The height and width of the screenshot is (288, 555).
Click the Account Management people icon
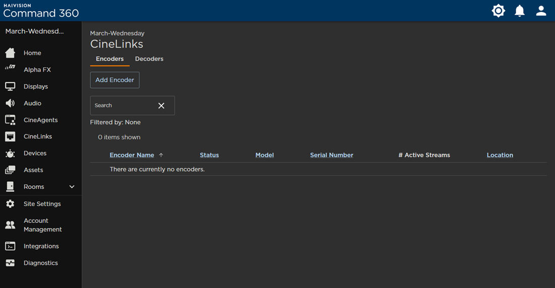[x=10, y=225]
